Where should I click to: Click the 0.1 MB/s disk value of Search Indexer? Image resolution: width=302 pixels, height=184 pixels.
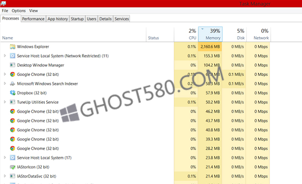(236, 84)
